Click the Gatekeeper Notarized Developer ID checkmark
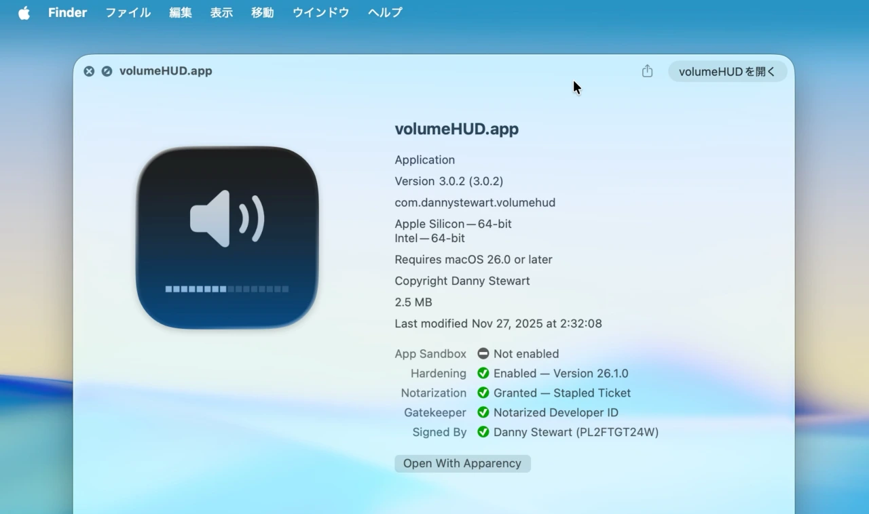 coord(483,412)
